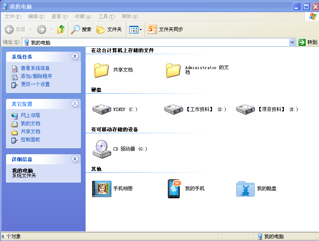Select the 【项目资料】 (E:) drive icon
The width and height of the screenshot is (319, 241).
[246, 109]
